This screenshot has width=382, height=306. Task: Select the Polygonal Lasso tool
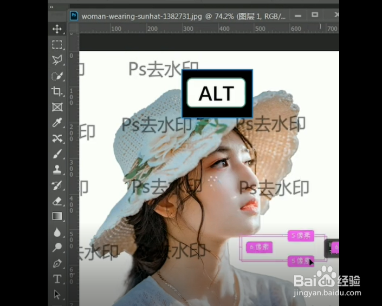pos(57,60)
